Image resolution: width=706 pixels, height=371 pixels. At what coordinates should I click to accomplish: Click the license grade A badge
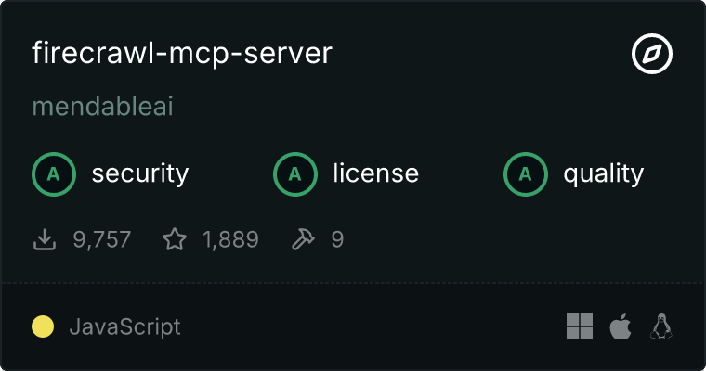tap(295, 174)
